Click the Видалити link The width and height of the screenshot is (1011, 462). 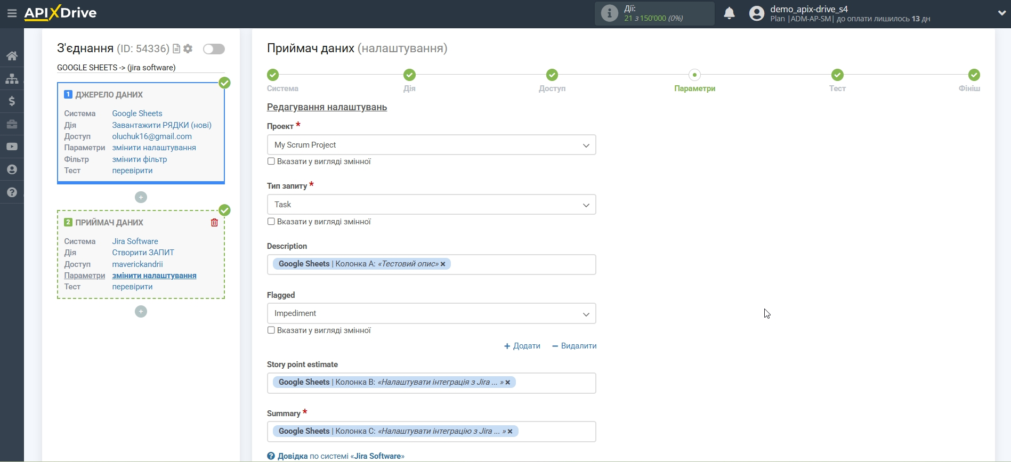click(574, 346)
